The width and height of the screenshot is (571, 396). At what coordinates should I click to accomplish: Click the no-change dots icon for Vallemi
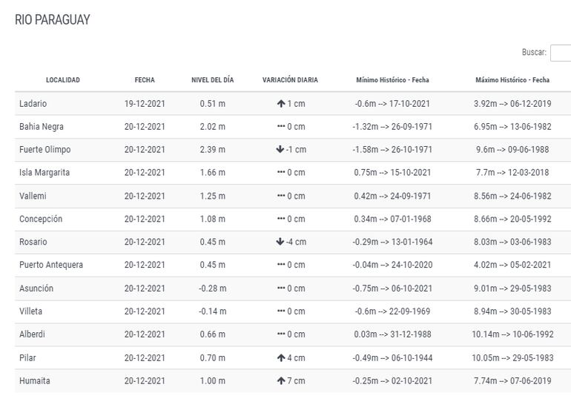(281, 196)
